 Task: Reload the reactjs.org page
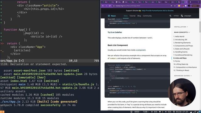[x=110, y=6]
